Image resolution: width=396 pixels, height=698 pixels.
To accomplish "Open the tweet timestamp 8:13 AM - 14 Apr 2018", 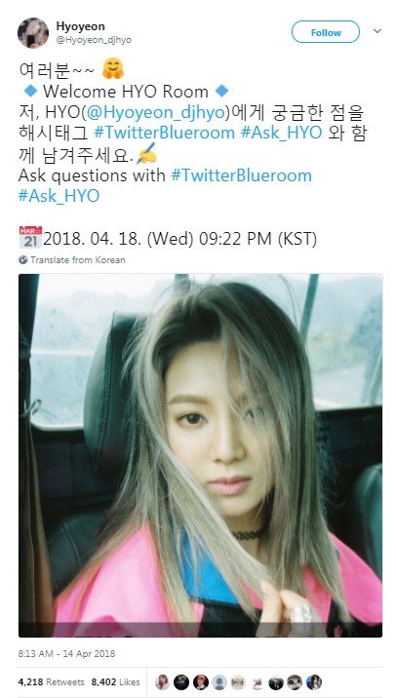I will [66, 654].
